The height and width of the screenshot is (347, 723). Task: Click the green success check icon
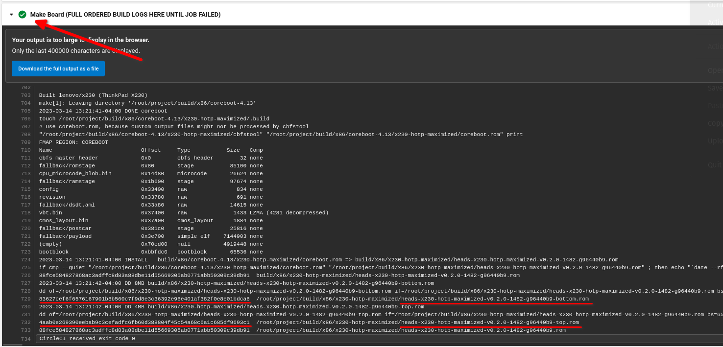22,15
